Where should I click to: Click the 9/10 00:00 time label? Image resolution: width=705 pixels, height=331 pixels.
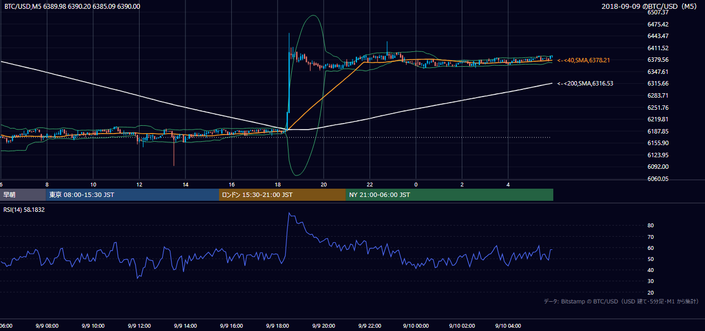click(416, 325)
